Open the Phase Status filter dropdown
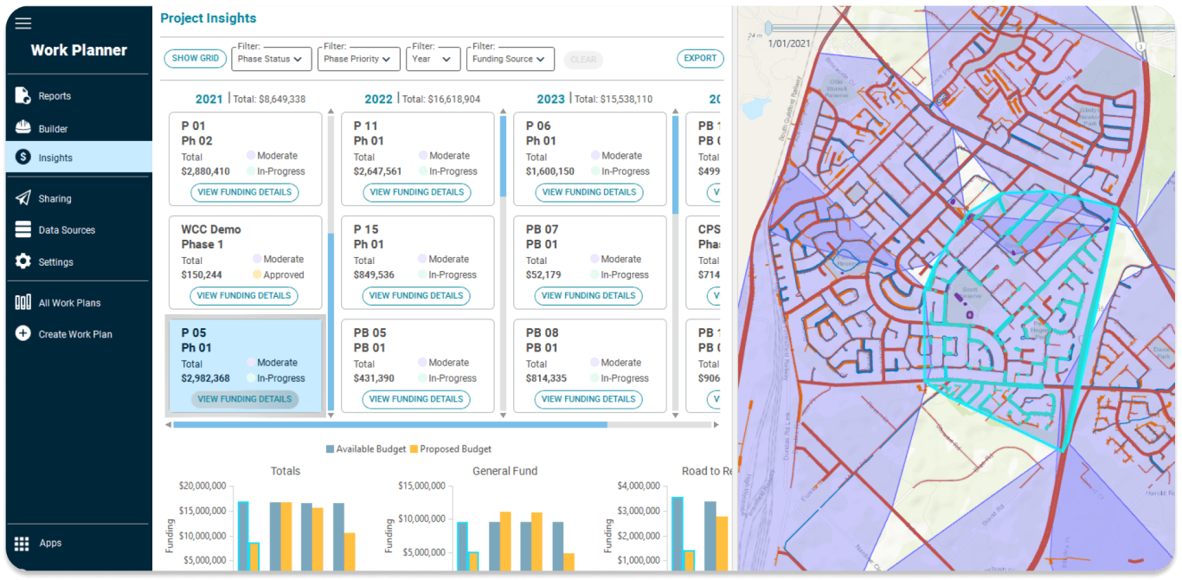 click(272, 59)
